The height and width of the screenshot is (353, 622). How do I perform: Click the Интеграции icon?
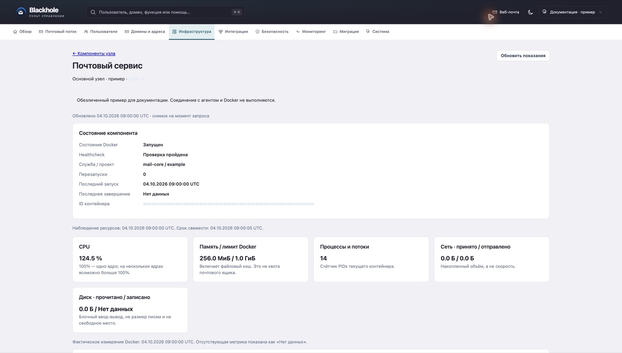(x=220, y=31)
